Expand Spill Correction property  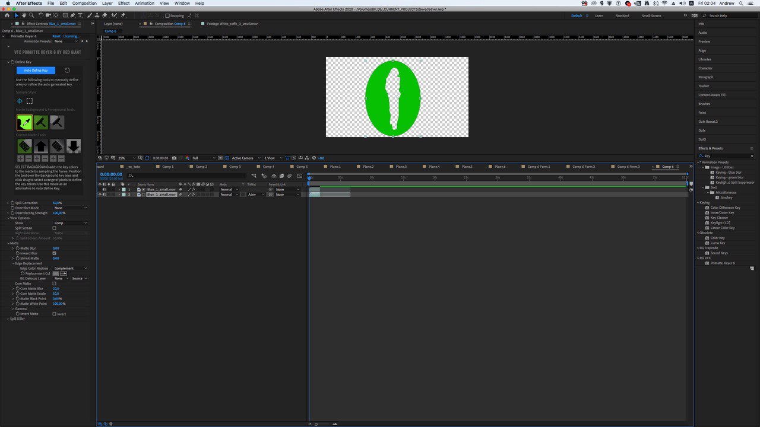click(x=8, y=203)
